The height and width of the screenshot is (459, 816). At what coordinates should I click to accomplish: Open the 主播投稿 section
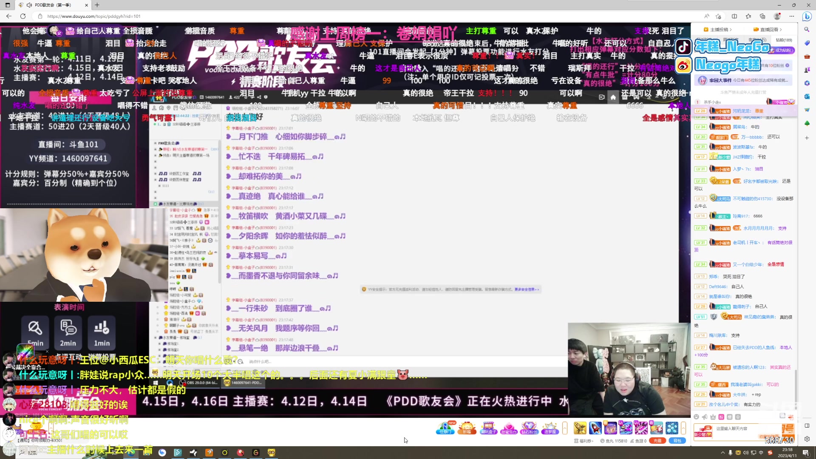(718, 29)
